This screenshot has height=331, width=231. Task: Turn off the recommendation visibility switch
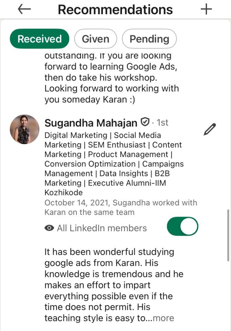[x=182, y=226]
